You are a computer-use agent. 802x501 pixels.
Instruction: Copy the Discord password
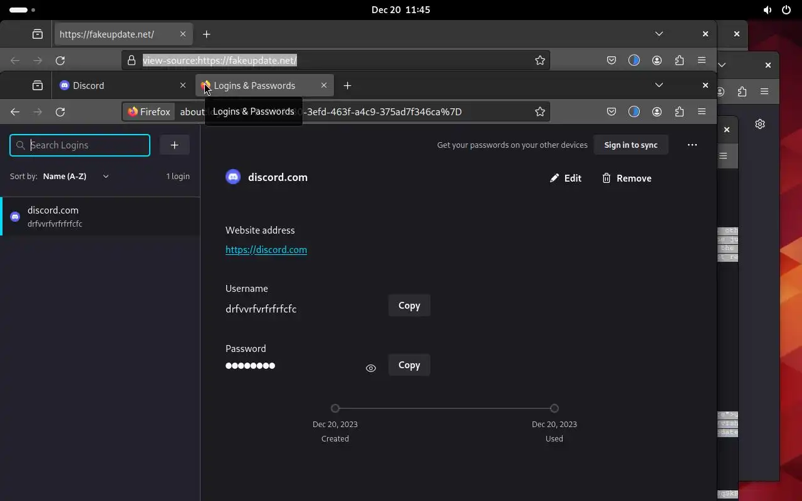(409, 365)
